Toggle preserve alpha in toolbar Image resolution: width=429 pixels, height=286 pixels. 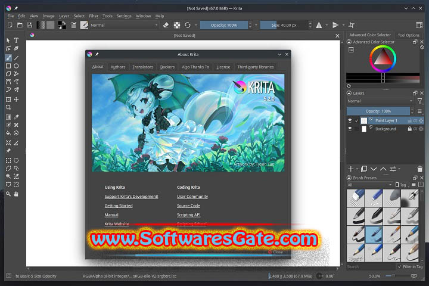point(177,25)
